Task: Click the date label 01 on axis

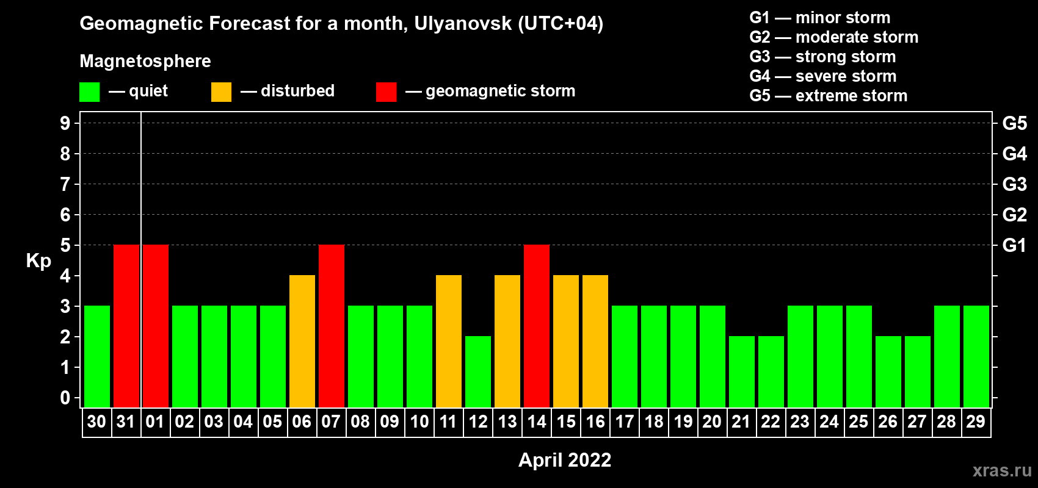Action: [x=155, y=422]
